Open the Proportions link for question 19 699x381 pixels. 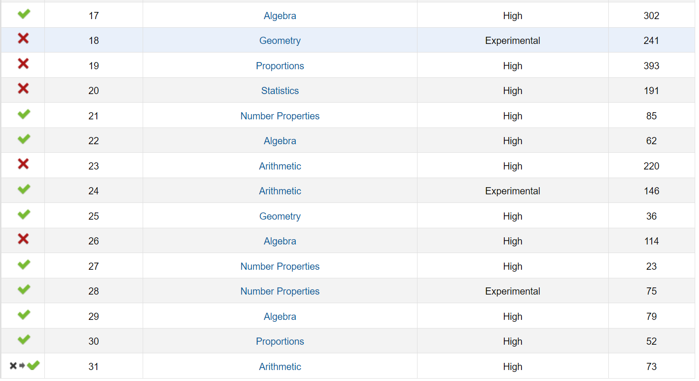(x=280, y=66)
